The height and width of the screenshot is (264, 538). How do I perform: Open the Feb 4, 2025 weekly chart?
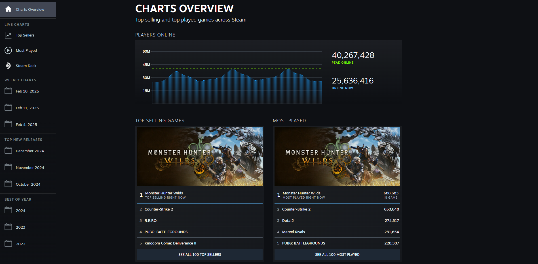(x=28, y=125)
